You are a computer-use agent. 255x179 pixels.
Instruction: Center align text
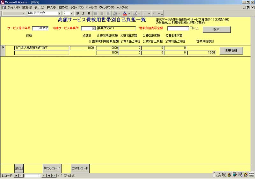point(102,13)
